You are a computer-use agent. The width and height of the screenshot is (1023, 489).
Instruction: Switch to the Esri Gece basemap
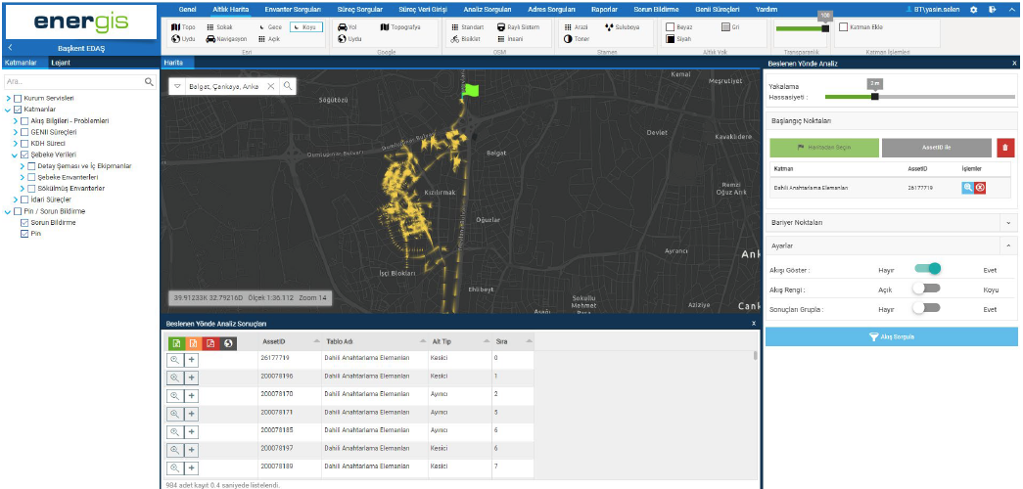[269, 27]
